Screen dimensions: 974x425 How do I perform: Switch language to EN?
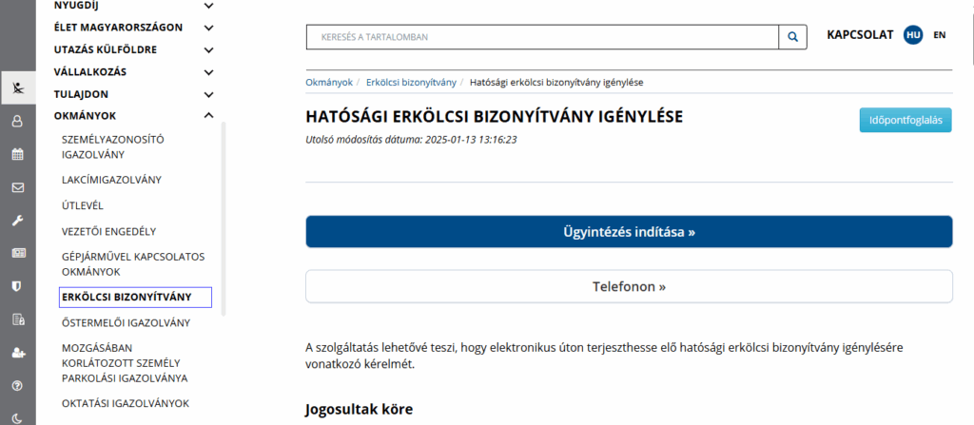(940, 35)
